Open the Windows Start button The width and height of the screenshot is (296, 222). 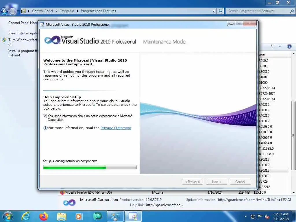tap(8, 216)
